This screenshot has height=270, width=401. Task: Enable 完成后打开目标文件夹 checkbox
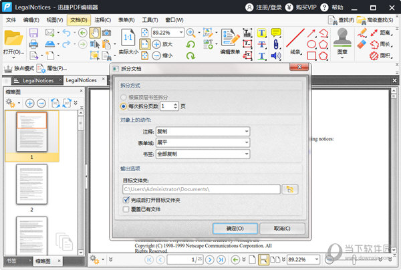[126, 200]
